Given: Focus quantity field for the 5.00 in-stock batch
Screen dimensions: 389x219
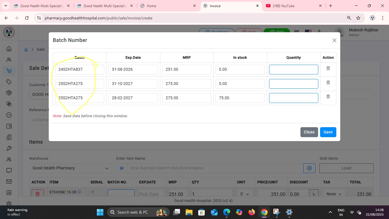Looking at the screenshot, I should [294, 84].
